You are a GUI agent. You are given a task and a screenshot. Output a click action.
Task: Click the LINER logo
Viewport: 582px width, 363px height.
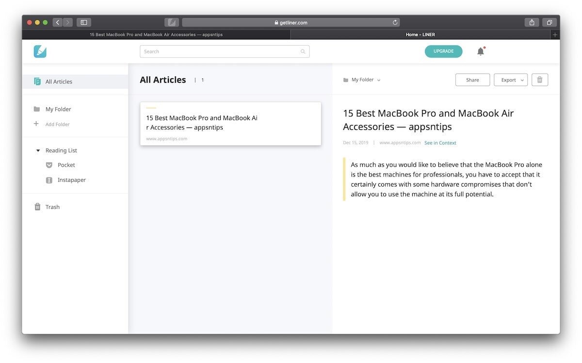pyautogui.click(x=40, y=51)
